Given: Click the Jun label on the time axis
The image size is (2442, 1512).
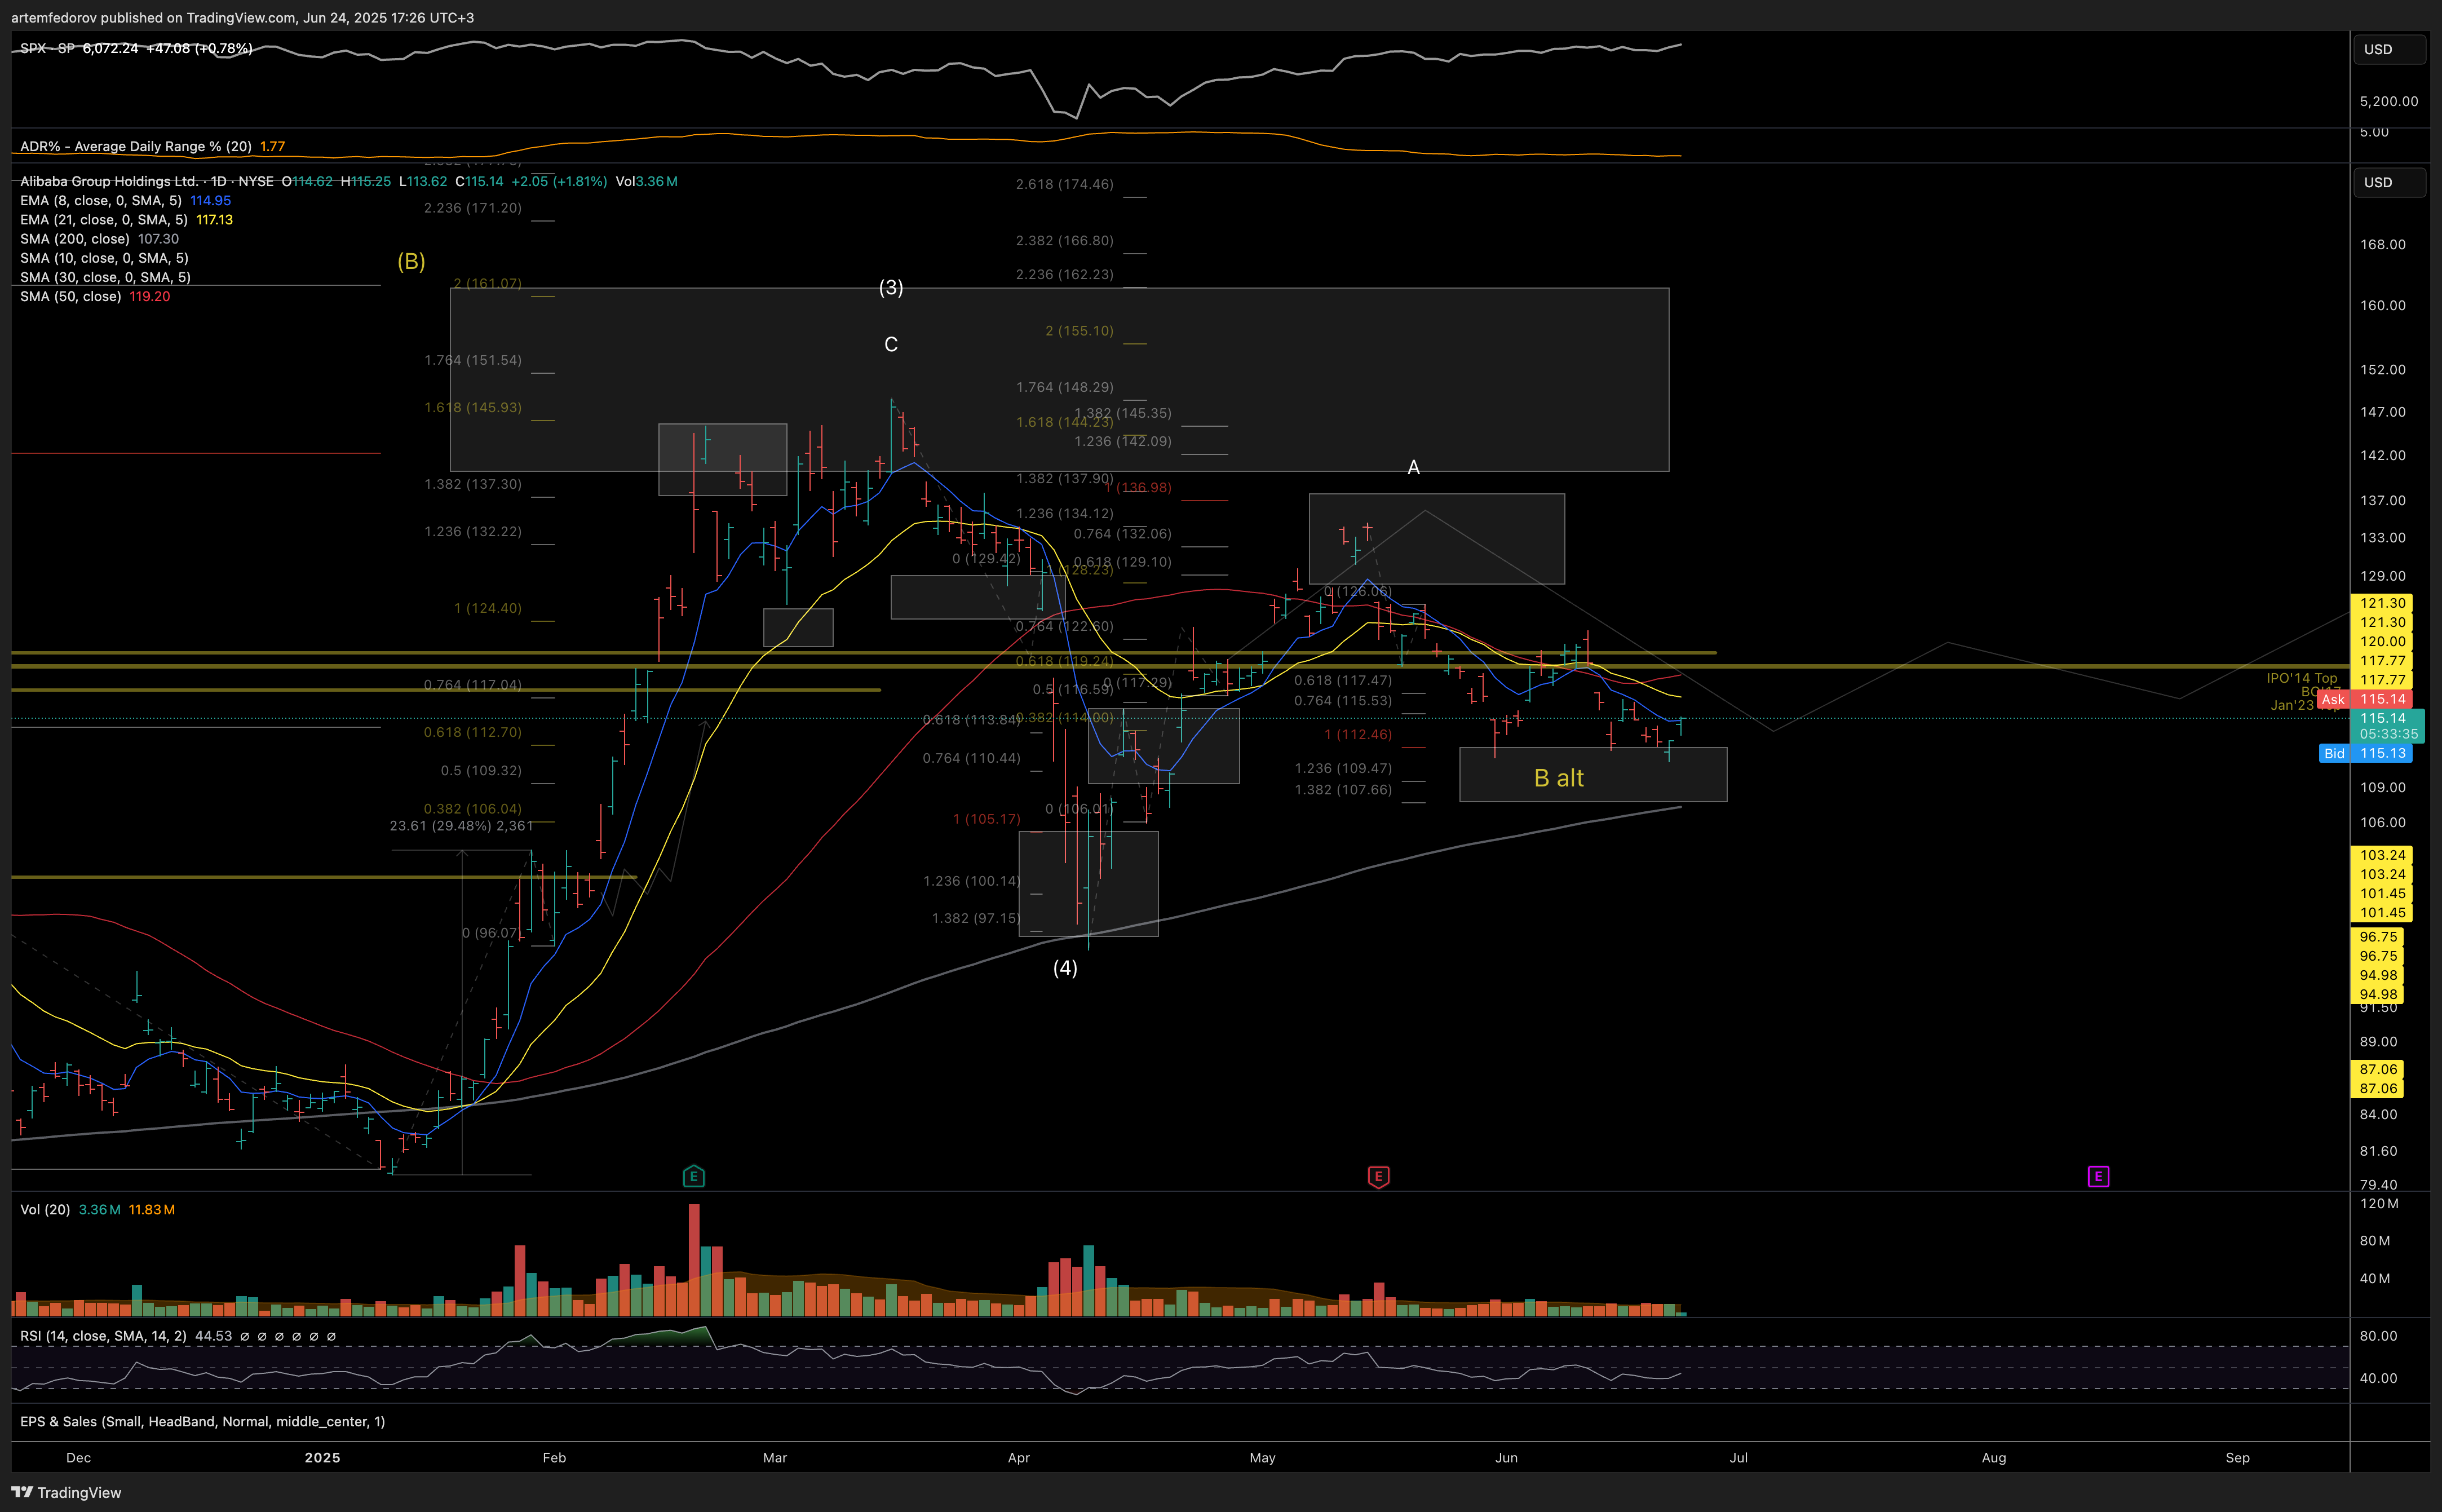Looking at the screenshot, I should (x=1506, y=1457).
